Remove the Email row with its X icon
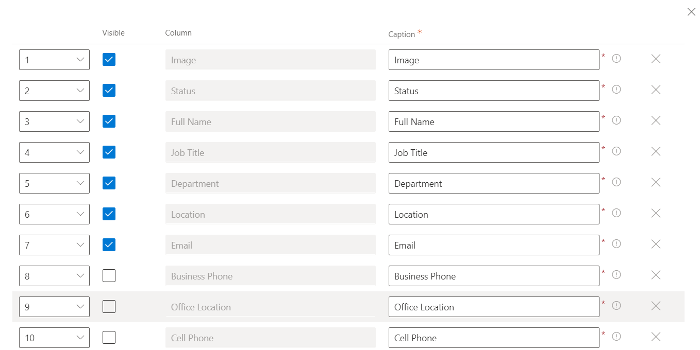 656,244
